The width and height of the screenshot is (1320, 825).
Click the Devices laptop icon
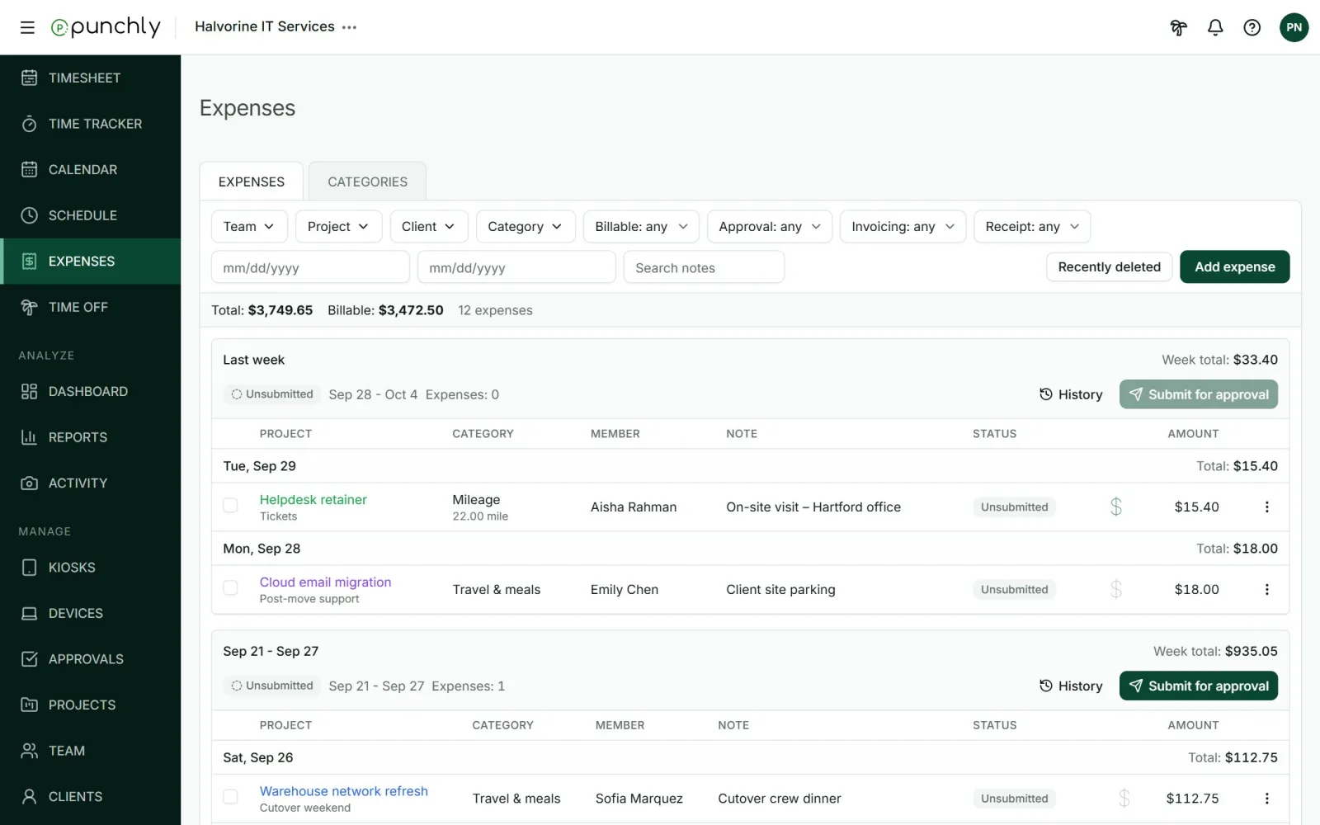click(29, 613)
